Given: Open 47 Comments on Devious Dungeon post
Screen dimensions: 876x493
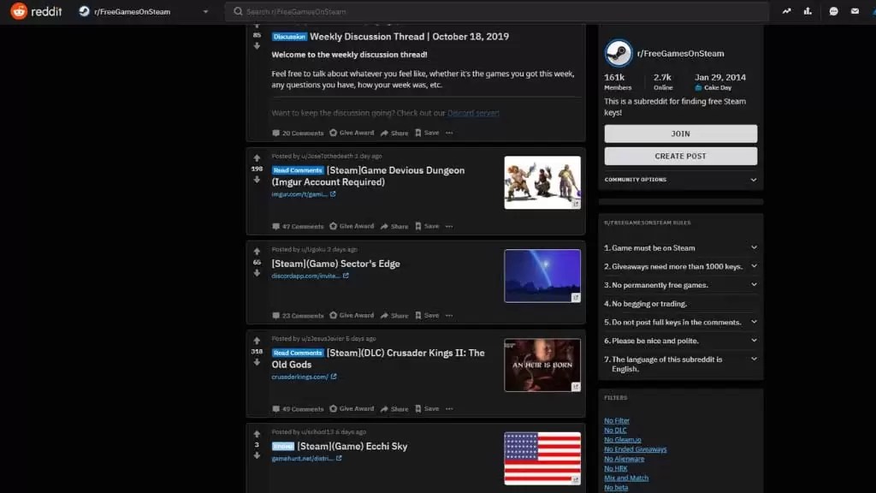Looking at the screenshot, I should pos(298,226).
